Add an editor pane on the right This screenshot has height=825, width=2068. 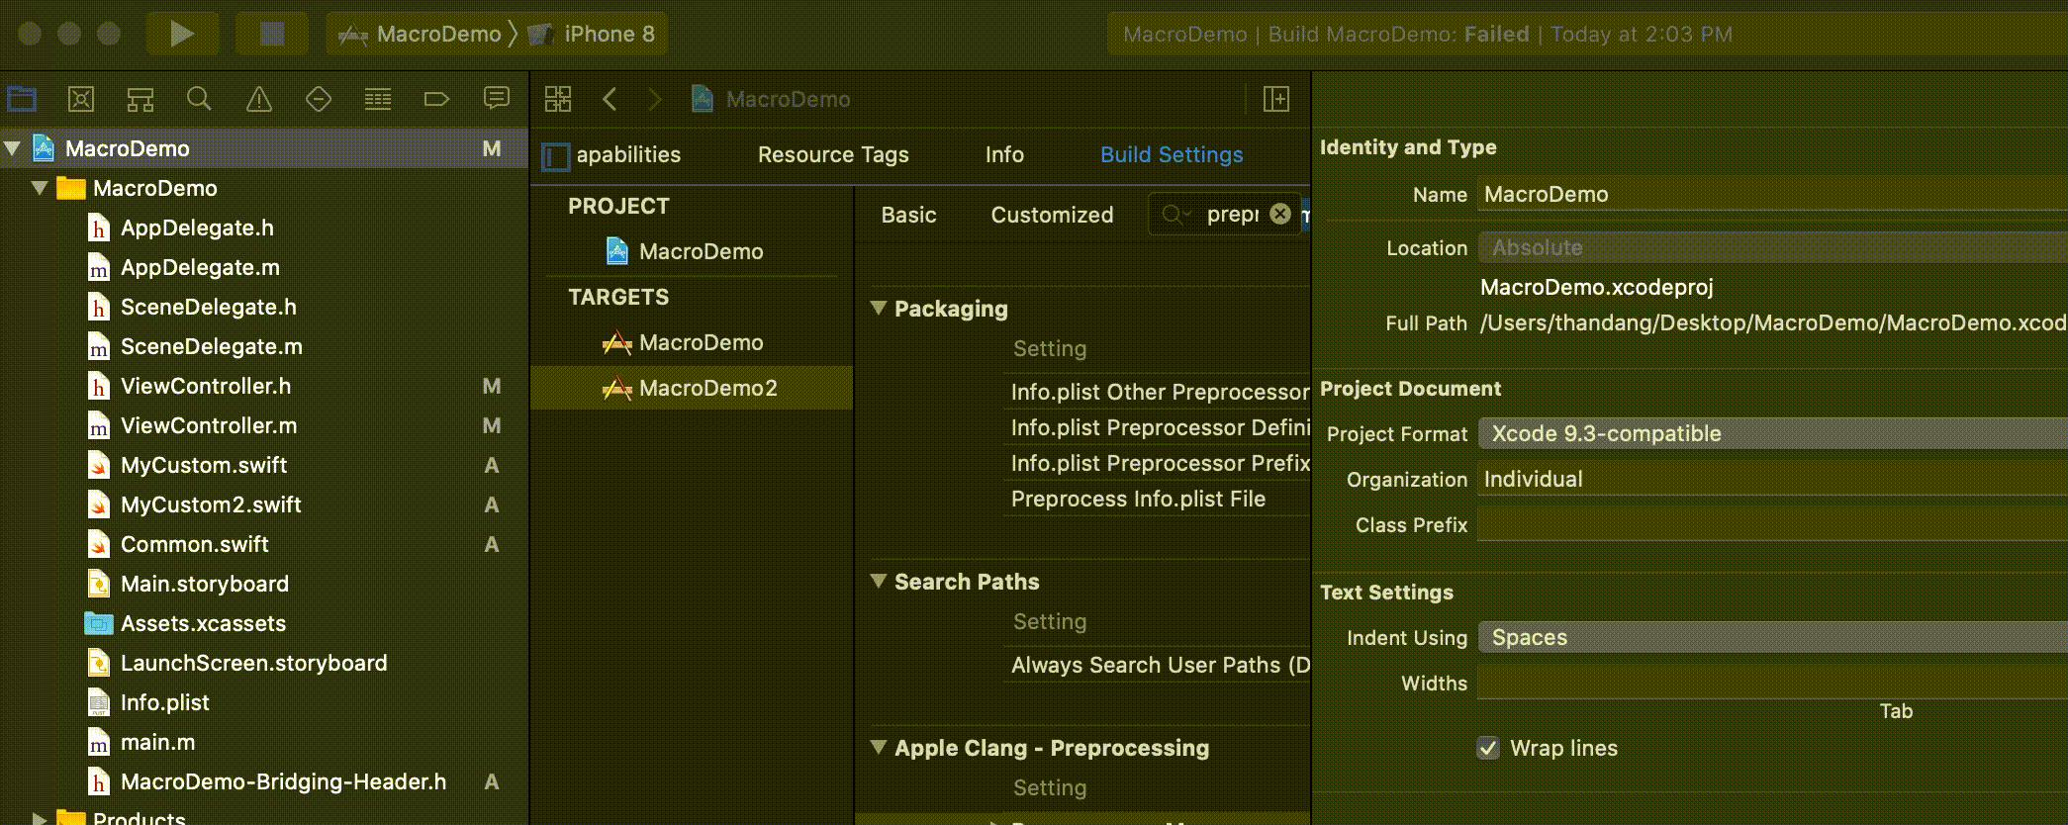click(x=1276, y=99)
